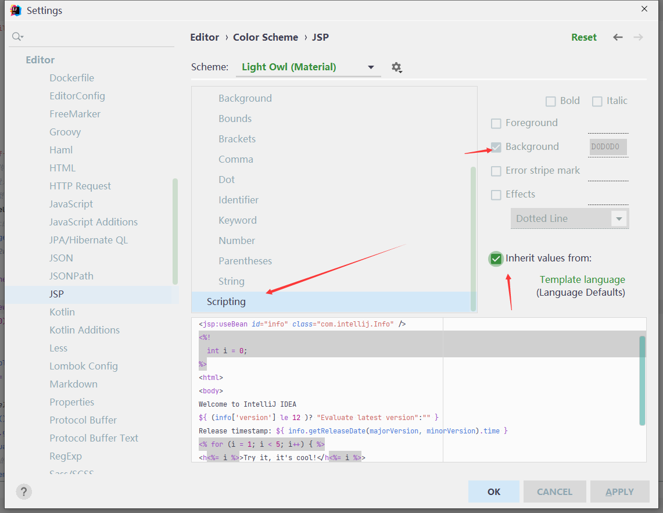Tick the Foreground checkbox
Image resolution: width=663 pixels, height=513 pixels.
(496, 123)
